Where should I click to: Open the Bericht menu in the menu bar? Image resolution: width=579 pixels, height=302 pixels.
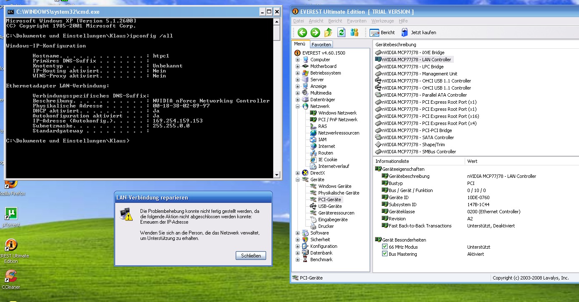[335, 21]
